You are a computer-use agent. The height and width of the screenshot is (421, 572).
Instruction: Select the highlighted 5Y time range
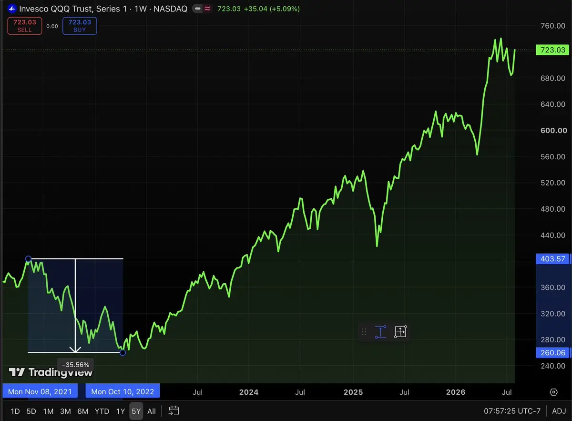coord(136,411)
